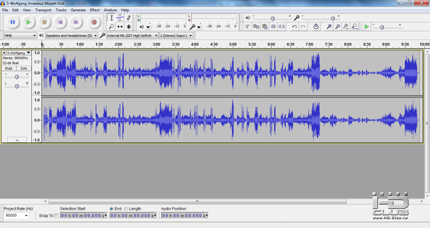The image size is (430, 228).
Task: Click the Paste icon in edit toolbar
Action: [265, 26]
